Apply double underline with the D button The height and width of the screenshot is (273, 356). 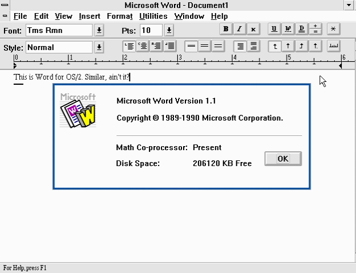click(301, 29)
